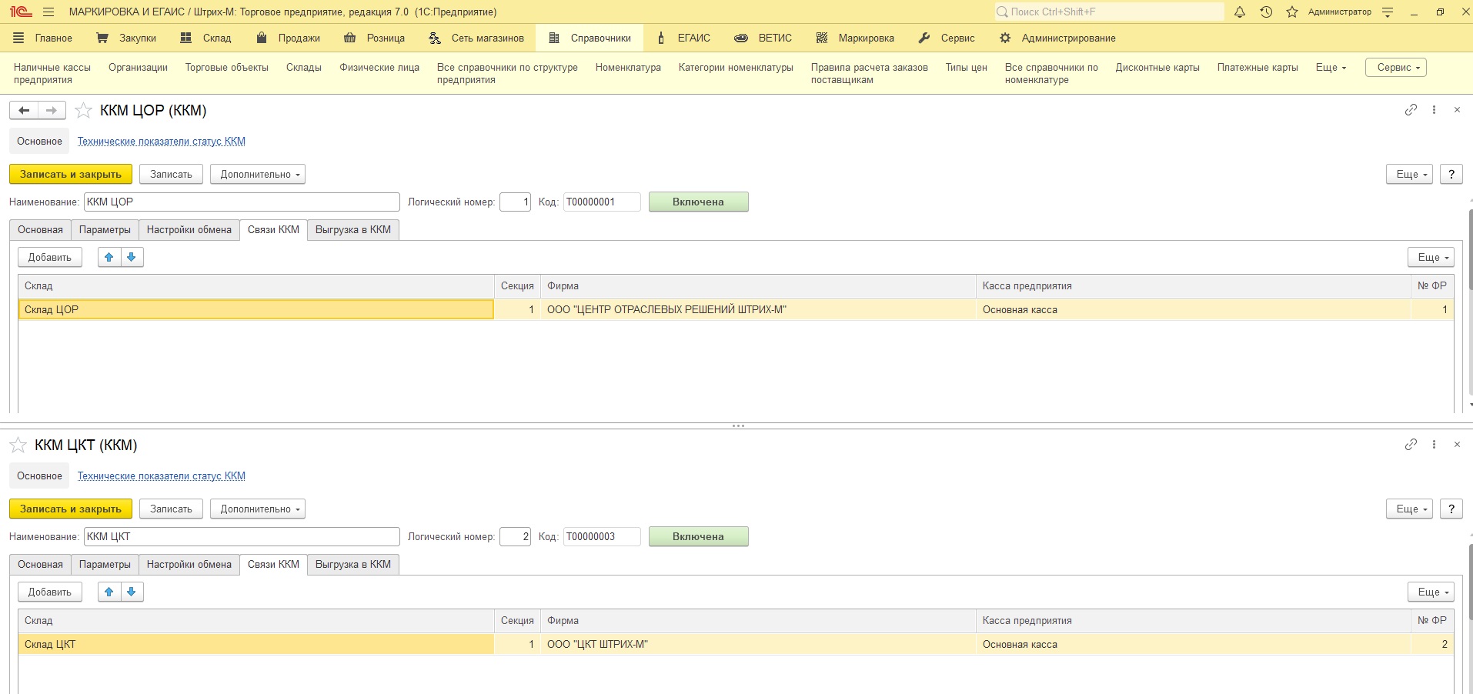
Task: Move row up in ККМ ЦКТ table
Action: [x=109, y=592]
